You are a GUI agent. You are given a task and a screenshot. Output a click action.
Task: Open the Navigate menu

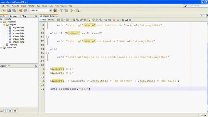pyautogui.click(x=15, y=6)
